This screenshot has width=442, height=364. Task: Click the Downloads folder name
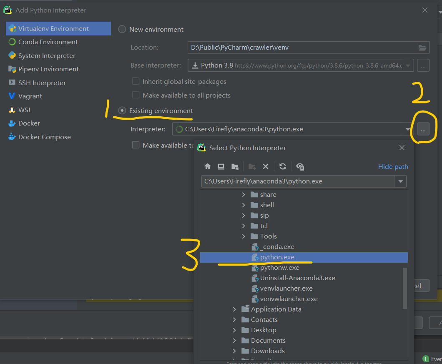tap(268, 351)
